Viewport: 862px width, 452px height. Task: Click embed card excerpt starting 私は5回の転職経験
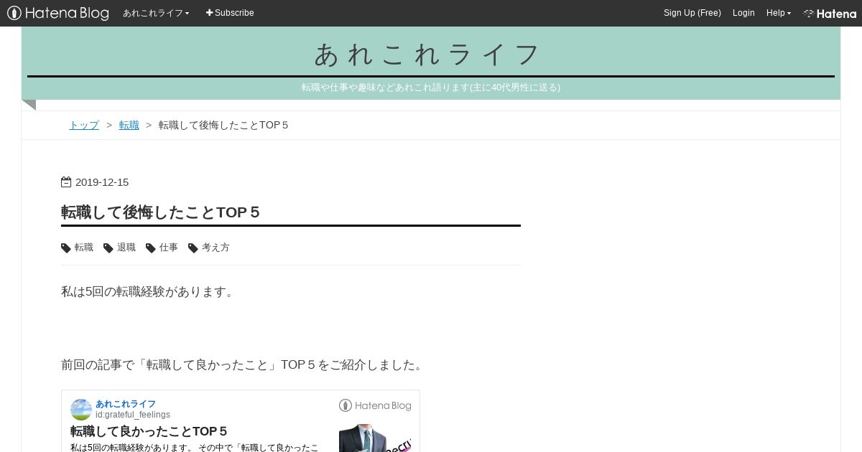[194, 447]
